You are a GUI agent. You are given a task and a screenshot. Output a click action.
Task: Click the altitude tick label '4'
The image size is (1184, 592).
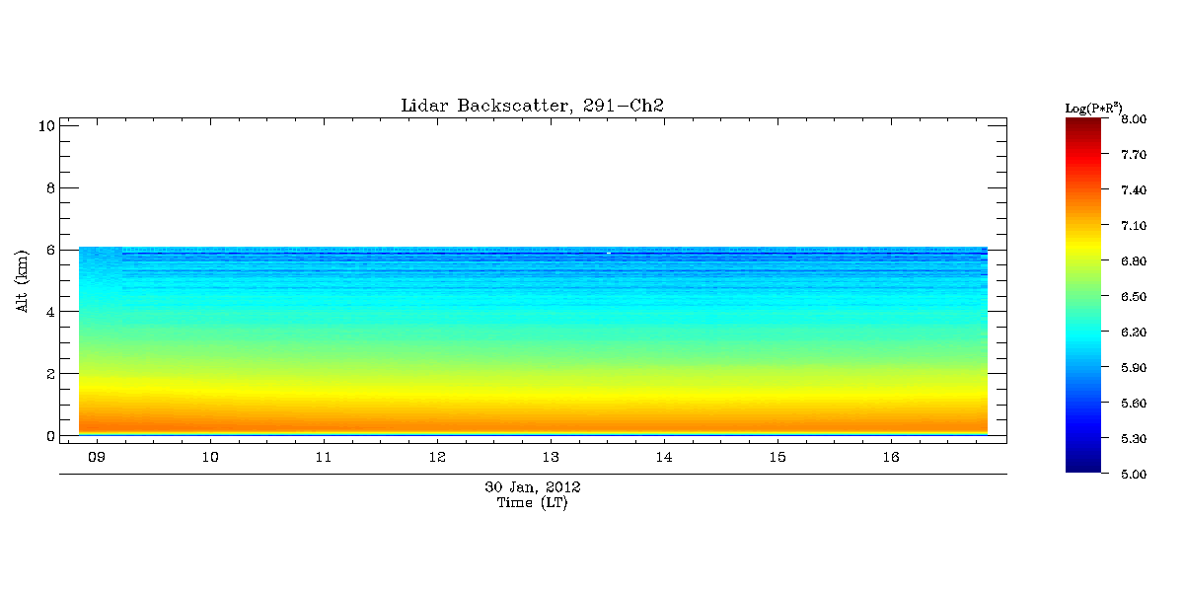[x=48, y=312]
